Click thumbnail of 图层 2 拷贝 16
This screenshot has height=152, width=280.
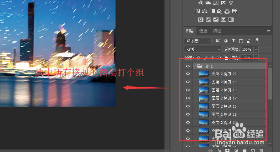pos(204,106)
